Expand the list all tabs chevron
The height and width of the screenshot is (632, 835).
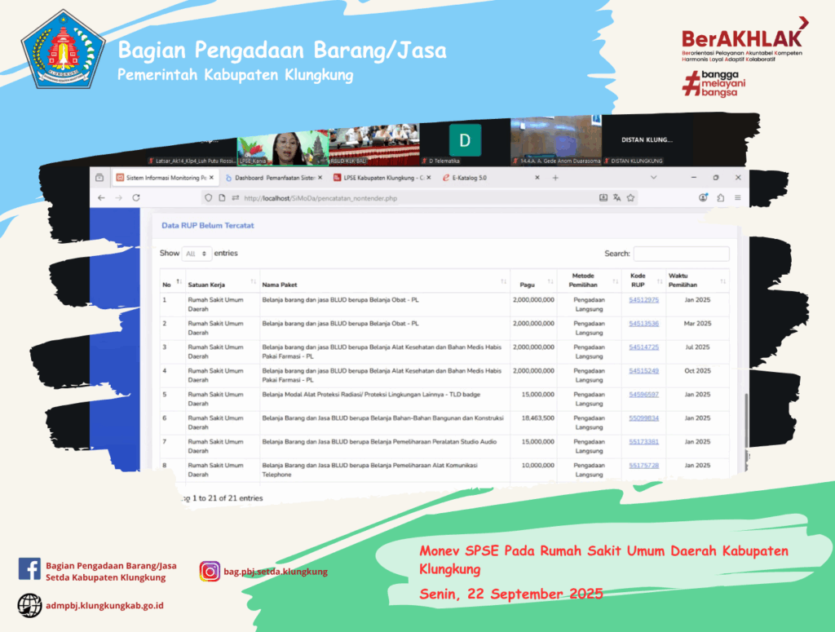pos(653,178)
